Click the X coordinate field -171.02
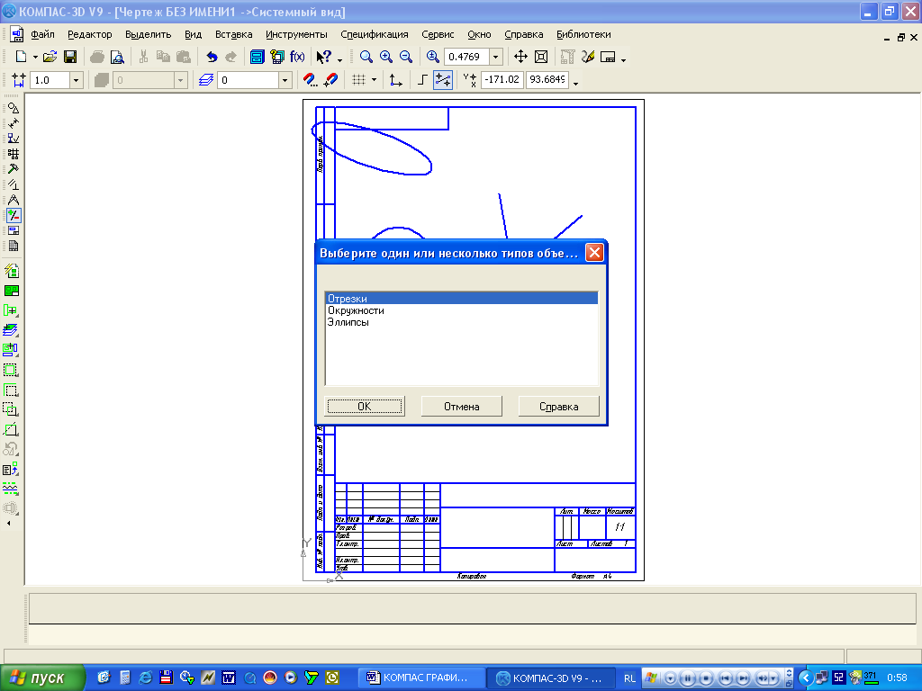922x691 pixels. (502, 79)
